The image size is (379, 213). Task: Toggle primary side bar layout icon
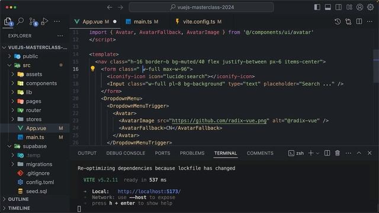317,7
